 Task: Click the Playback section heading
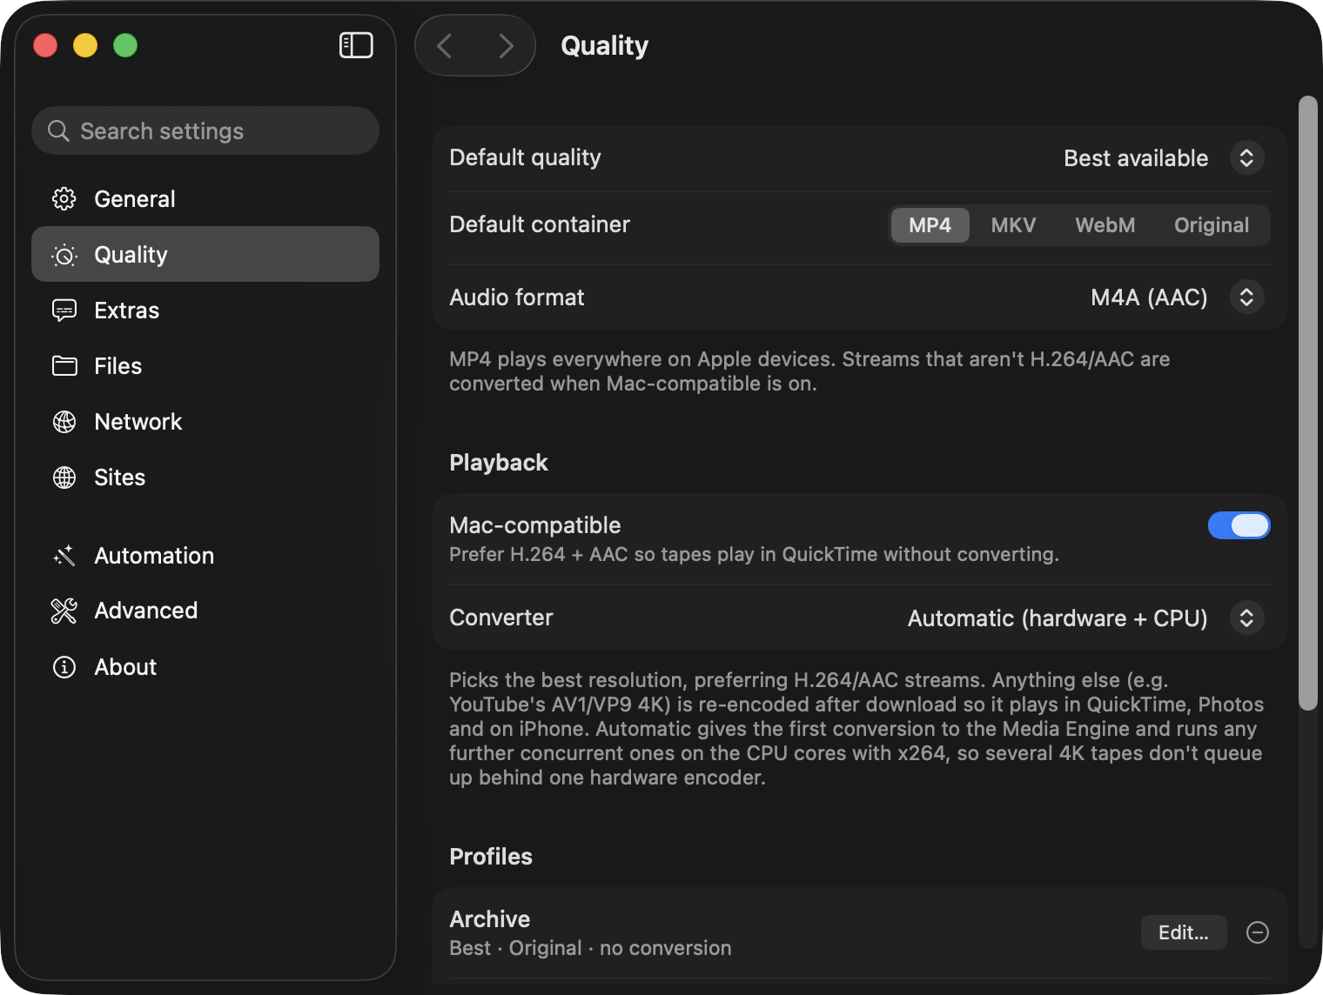499,463
